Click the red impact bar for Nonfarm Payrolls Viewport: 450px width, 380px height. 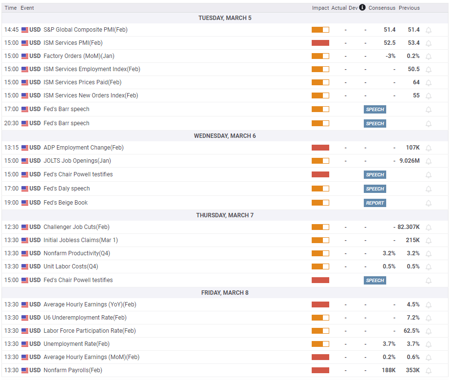coord(320,370)
